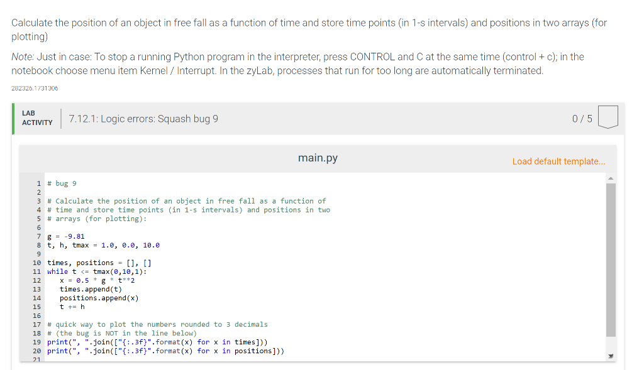
Task: Click the resize grip at editor's bottom-right corner
Action: pos(609,356)
